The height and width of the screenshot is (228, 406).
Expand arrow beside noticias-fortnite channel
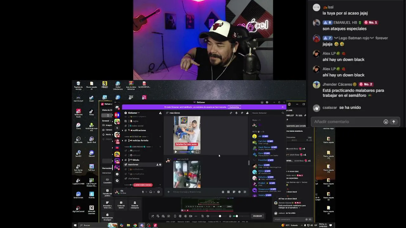tap(123, 141)
